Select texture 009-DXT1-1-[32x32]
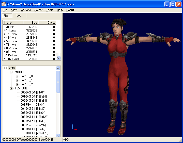Viewport: 183px width, 143px height. [x=33, y=129]
